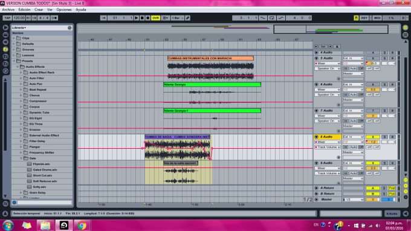411x231 pixels.
Task: Toggle the metronome icon next to 4/4
Action: [54, 18]
